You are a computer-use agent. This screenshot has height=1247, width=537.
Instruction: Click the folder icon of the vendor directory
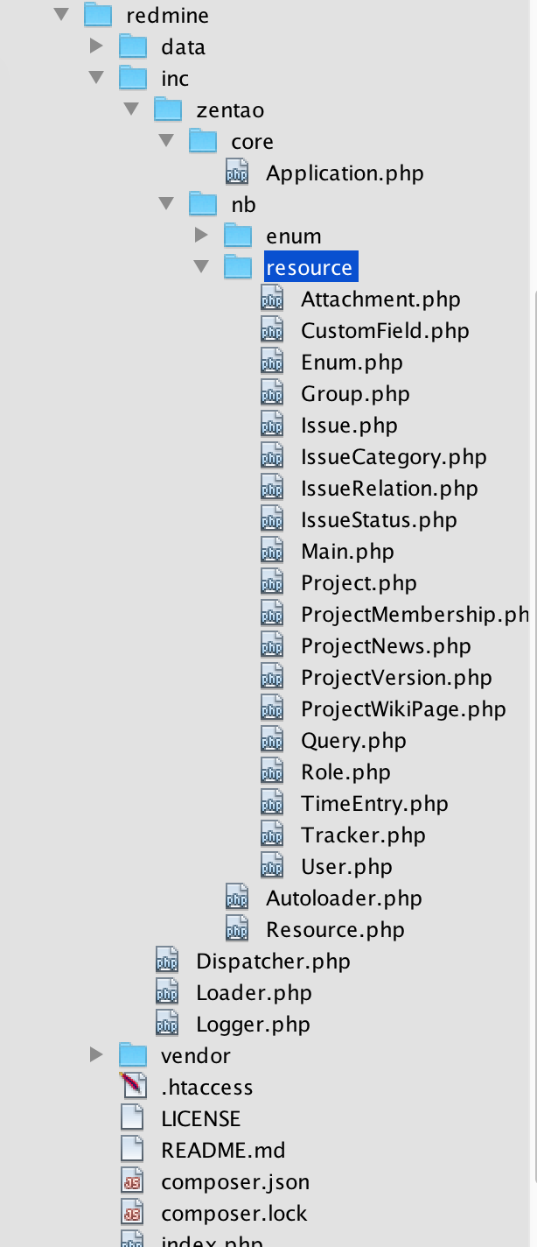(x=132, y=1055)
